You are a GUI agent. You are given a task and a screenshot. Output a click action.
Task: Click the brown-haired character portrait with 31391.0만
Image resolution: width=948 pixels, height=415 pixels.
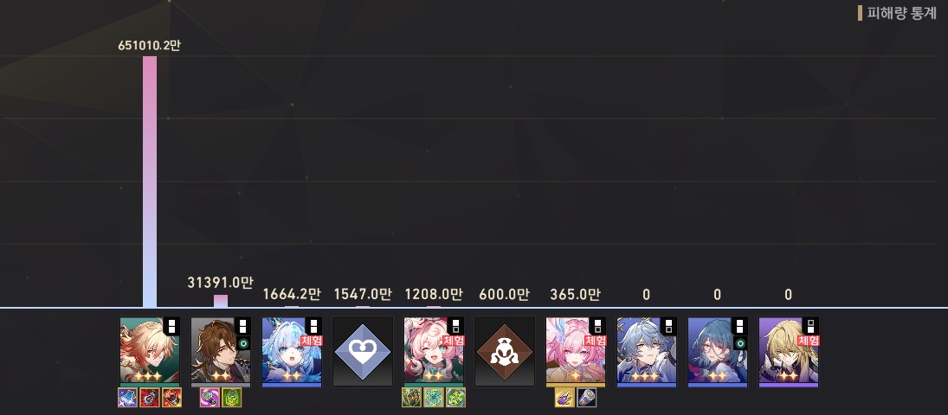coord(221,352)
